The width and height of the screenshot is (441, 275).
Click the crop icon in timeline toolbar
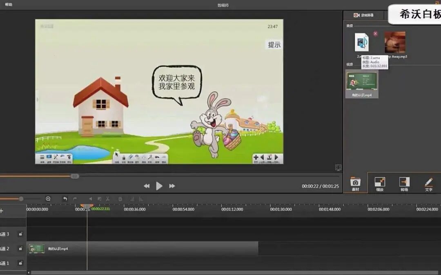99,199
